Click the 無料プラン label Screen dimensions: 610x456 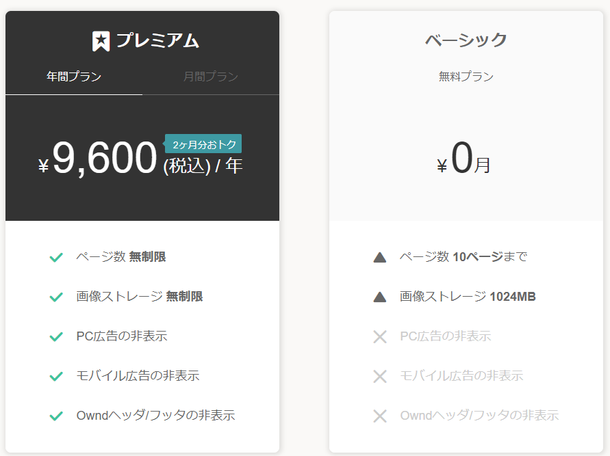coord(466,77)
